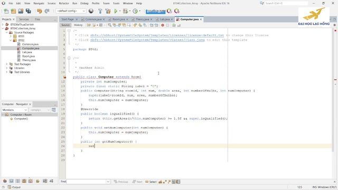Click Navigator filter icon beside empty dropdown
Screen dimensions: 338x190
(54, 110)
